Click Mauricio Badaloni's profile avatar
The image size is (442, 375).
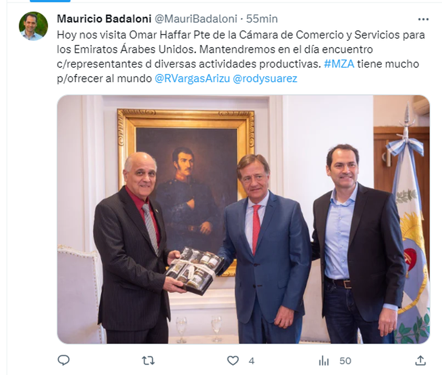point(34,26)
